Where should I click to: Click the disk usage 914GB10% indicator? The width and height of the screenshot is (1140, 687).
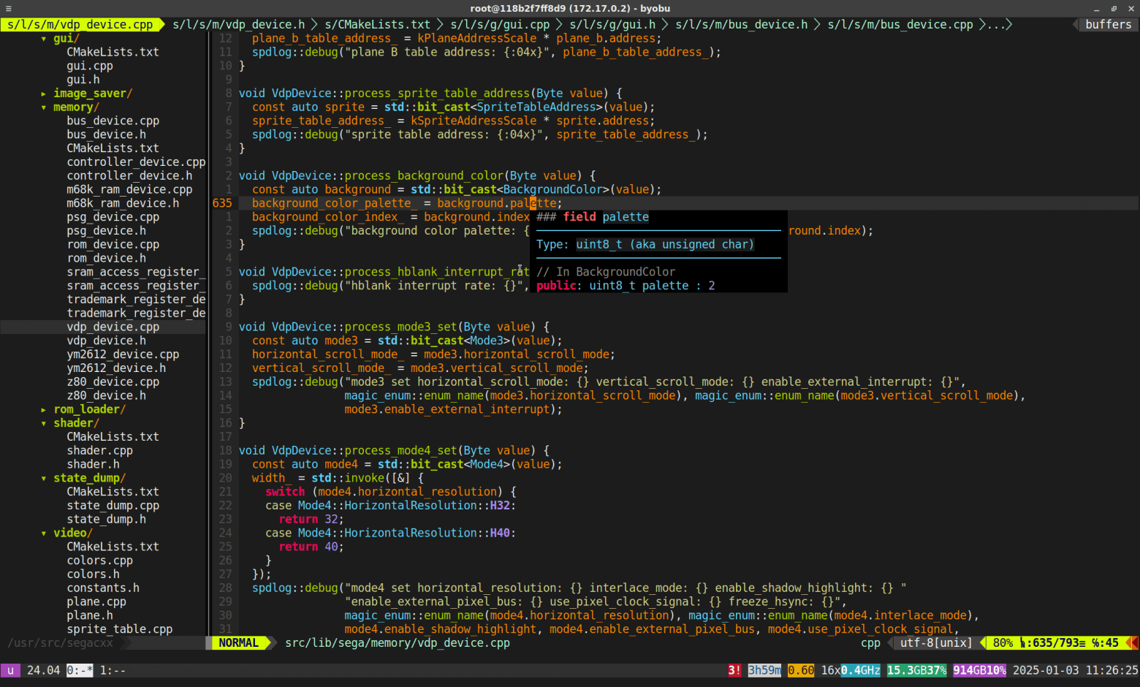[979, 670]
